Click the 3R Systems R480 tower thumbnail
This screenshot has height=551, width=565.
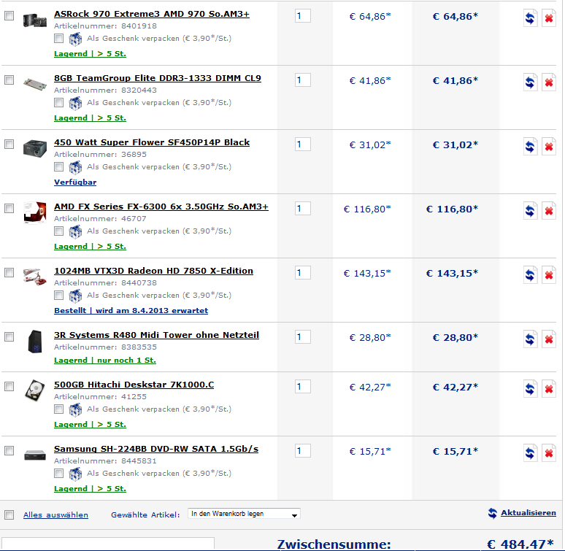[35, 342]
